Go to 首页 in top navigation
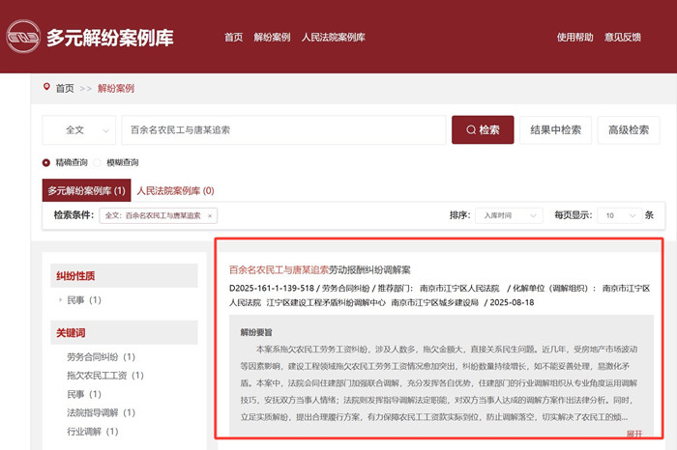This screenshot has height=450, width=677. [x=233, y=38]
